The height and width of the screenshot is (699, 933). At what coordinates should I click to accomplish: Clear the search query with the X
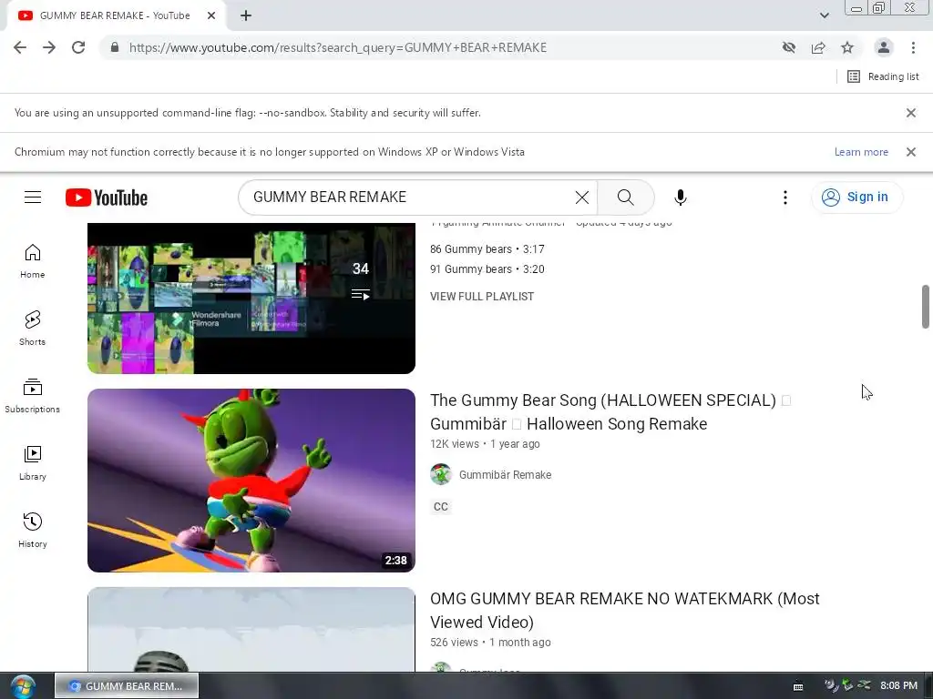pos(582,198)
